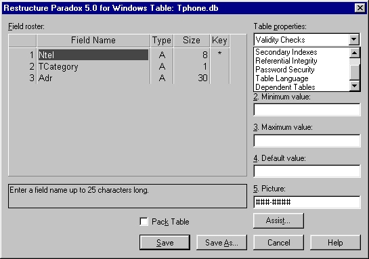Toggle the Pack Table checkbox
This screenshot has width=369, height=259.
(144, 221)
